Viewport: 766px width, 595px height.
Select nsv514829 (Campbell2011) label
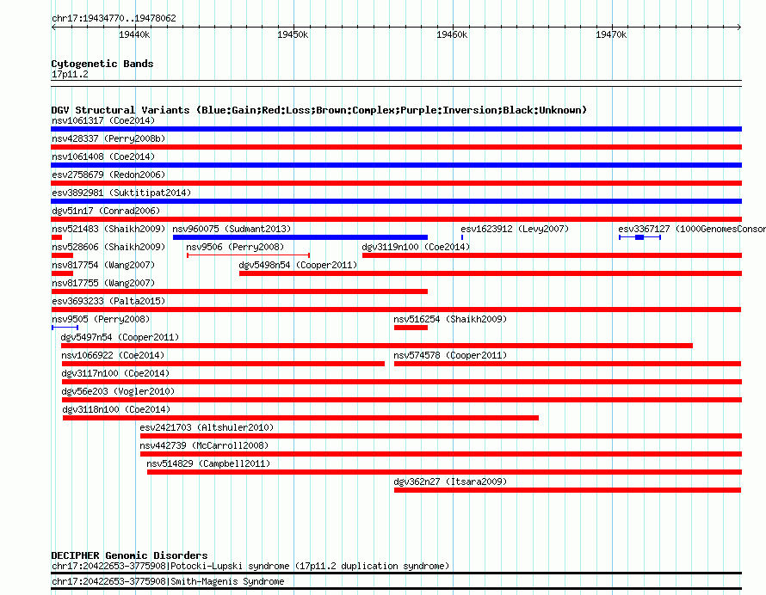(208, 463)
